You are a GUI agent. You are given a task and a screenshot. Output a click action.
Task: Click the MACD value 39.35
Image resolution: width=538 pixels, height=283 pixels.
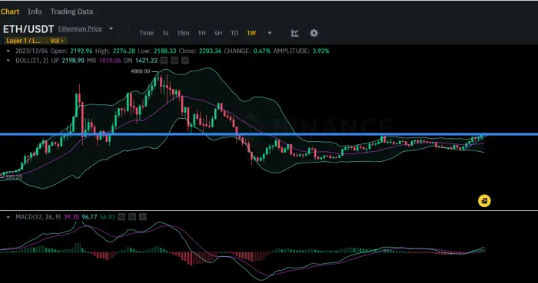tap(71, 216)
